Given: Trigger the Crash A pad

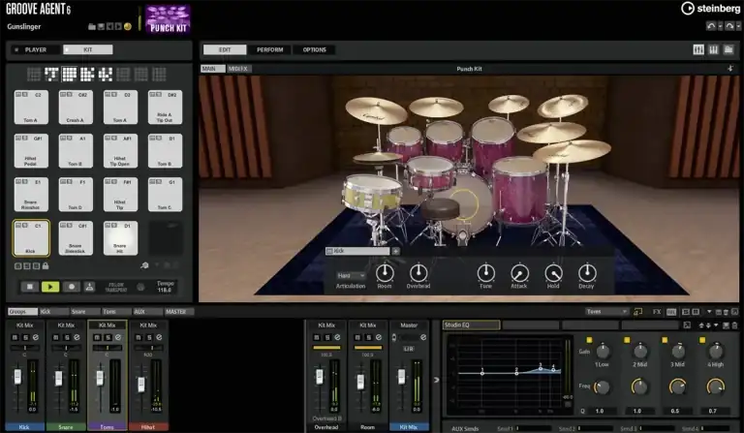Looking at the screenshot, I should [76, 108].
